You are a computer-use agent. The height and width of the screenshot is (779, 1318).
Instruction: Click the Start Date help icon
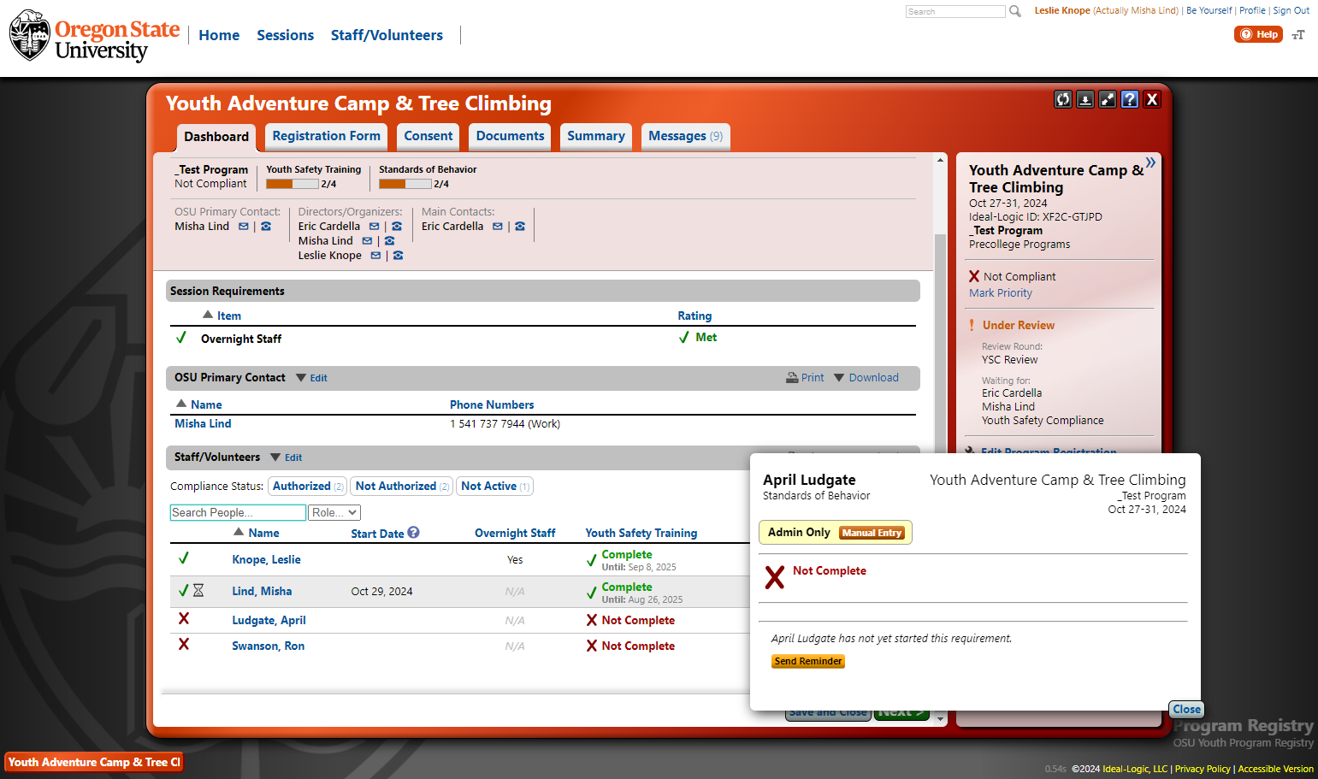coord(414,532)
